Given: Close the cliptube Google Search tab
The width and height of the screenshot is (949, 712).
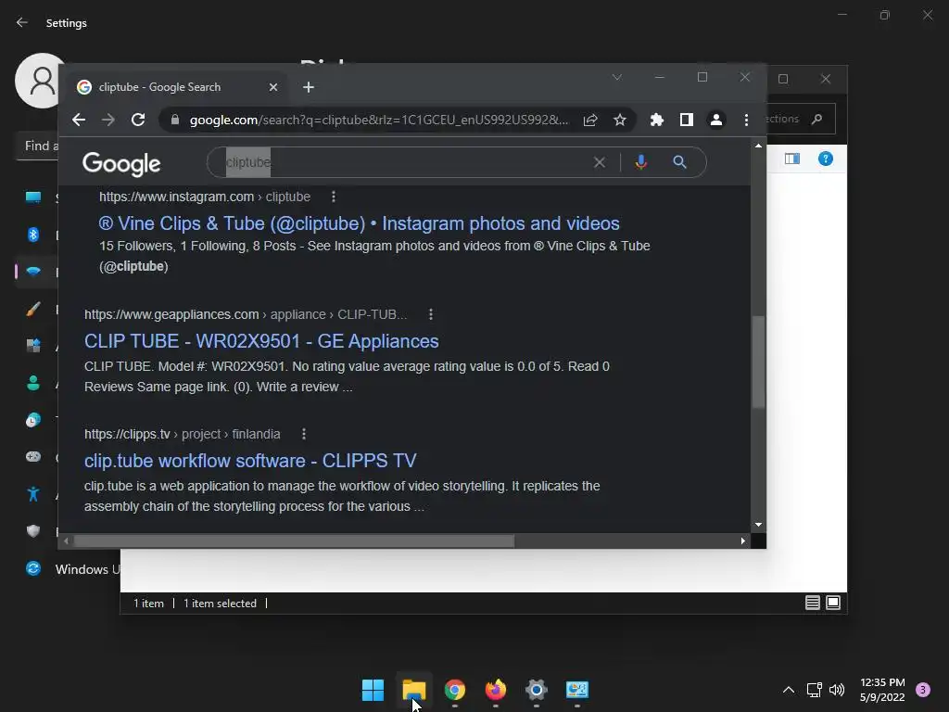Looking at the screenshot, I should 273,87.
